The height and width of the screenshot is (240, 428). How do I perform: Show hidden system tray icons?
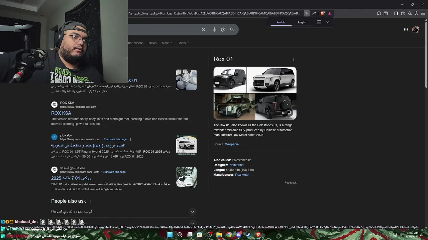tap(370, 235)
